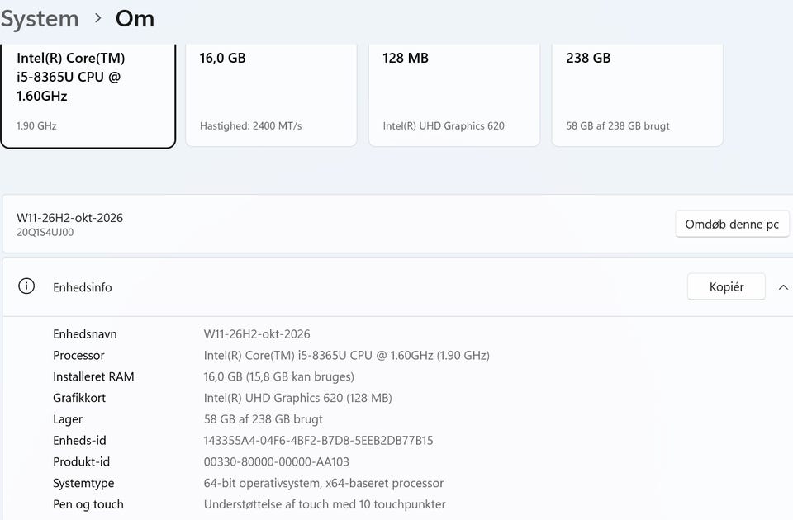
Task: Select the Processor value text in Enhedsinfo
Action: pyautogui.click(x=346, y=355)
